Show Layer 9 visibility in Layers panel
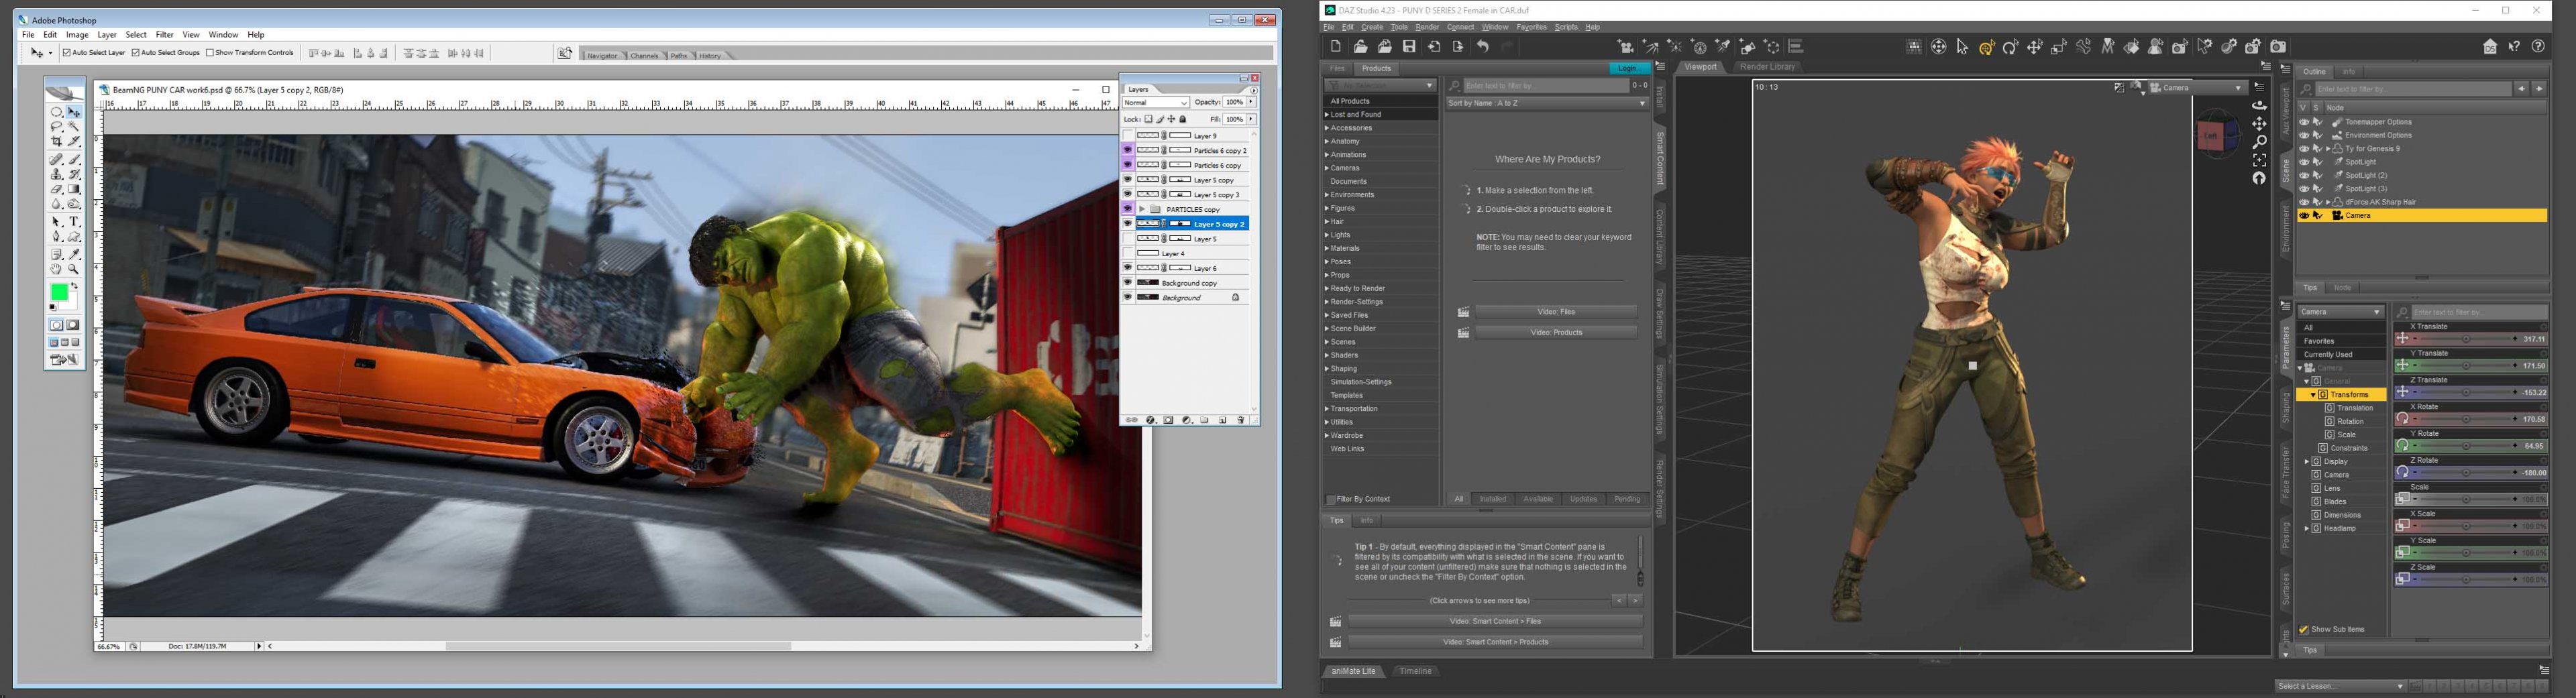The image size is (2576, 698). [1128, 135]
